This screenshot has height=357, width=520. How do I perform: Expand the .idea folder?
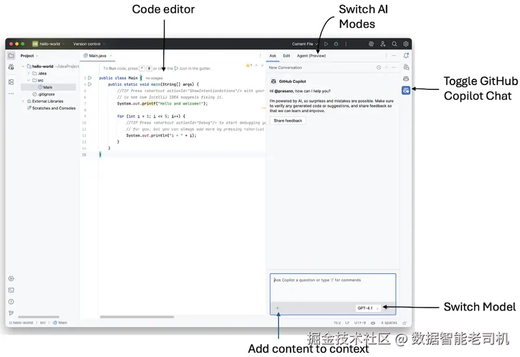(28, 73)
